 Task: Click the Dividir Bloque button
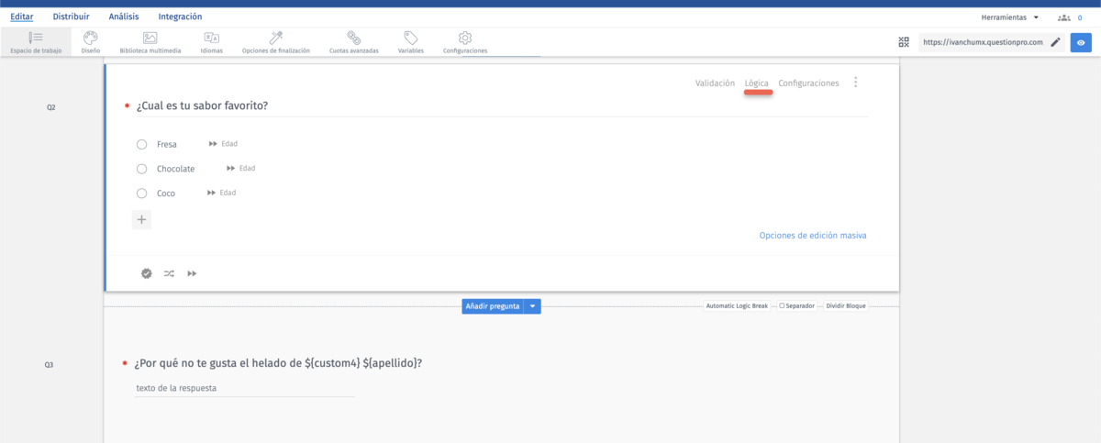coord(846,306)
